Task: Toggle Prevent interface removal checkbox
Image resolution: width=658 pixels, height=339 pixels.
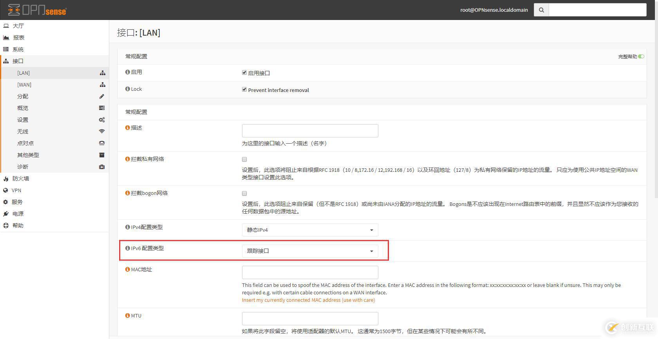Action: [244, 90]
